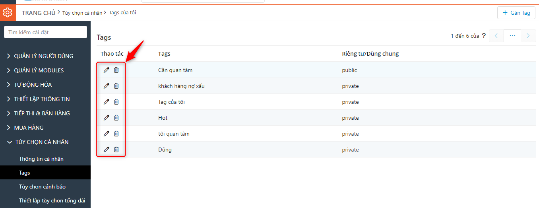Select the "Tags" sidebar item

[45, 173]
